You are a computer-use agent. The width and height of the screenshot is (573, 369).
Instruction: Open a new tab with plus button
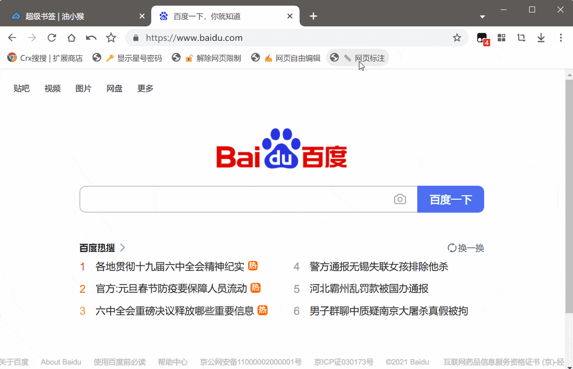[313, 16]
